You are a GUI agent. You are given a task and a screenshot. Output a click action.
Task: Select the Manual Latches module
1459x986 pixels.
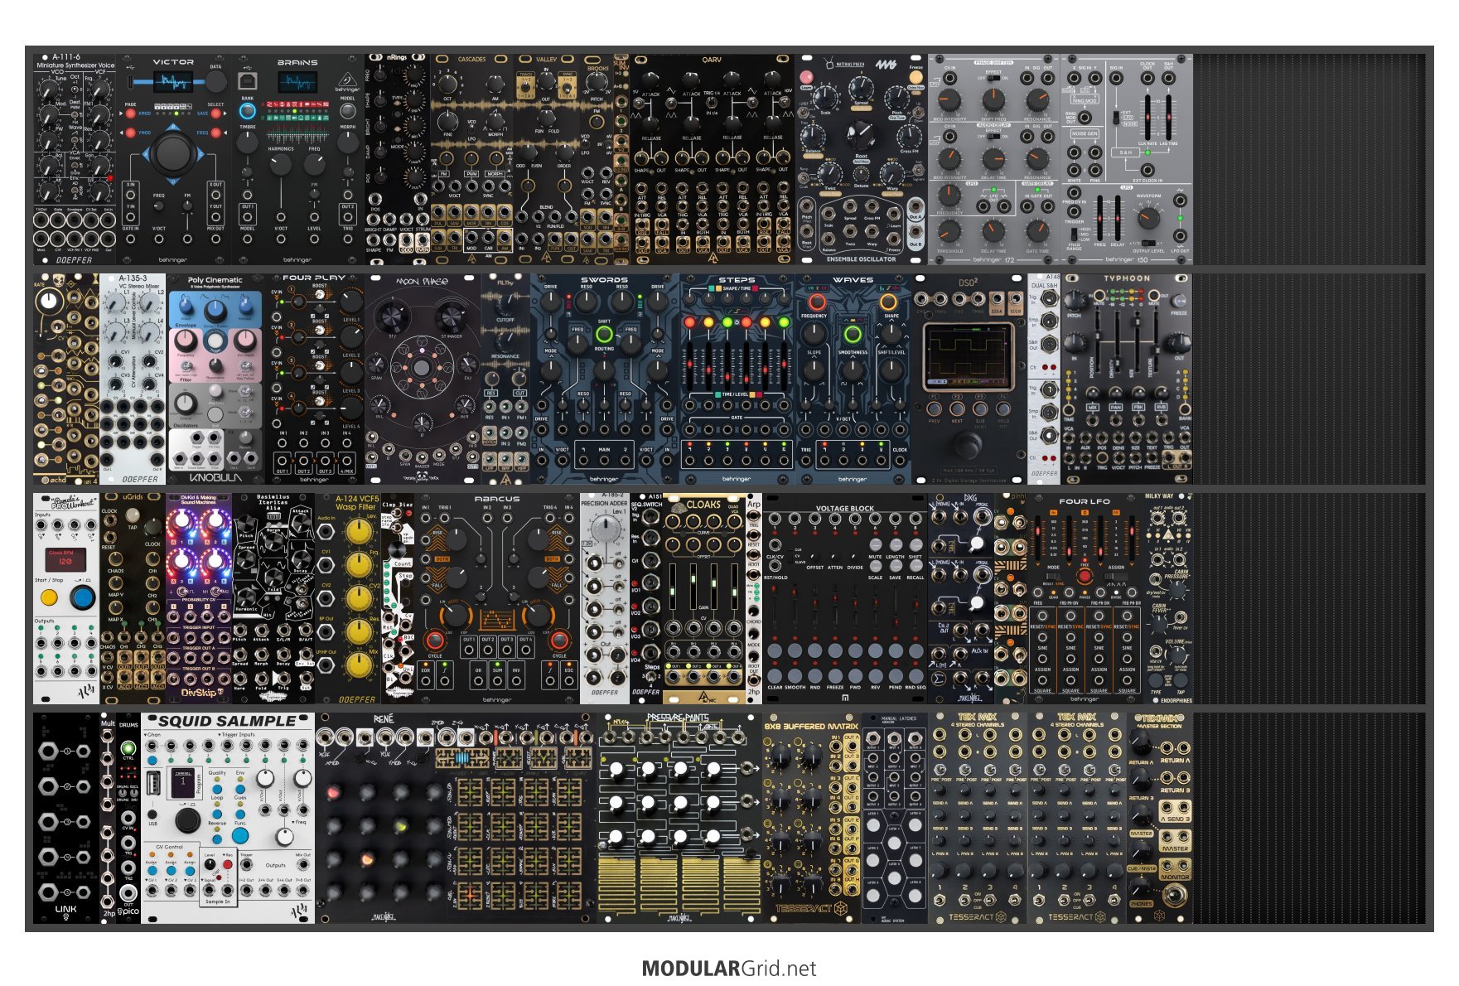point(895,819)
